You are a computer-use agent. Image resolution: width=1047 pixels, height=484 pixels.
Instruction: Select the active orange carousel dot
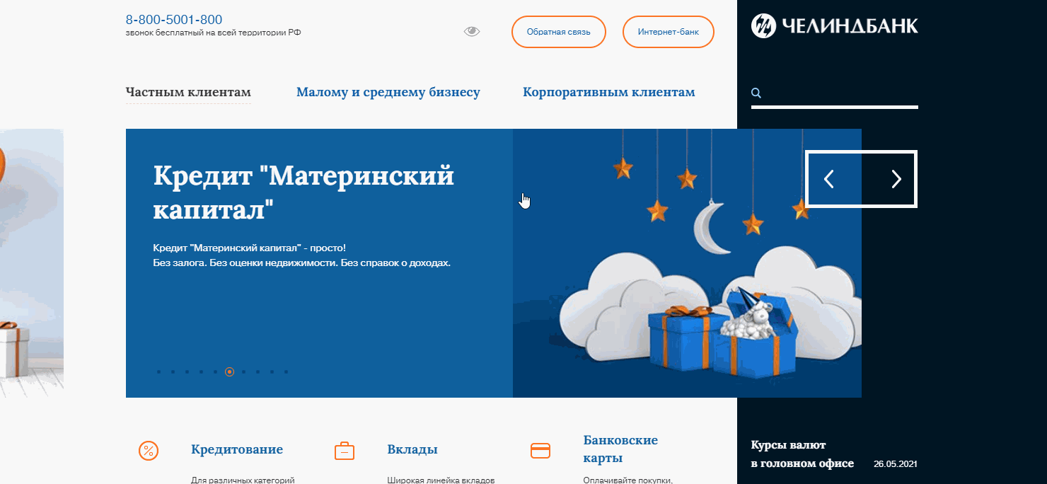[x=229, y=371]
